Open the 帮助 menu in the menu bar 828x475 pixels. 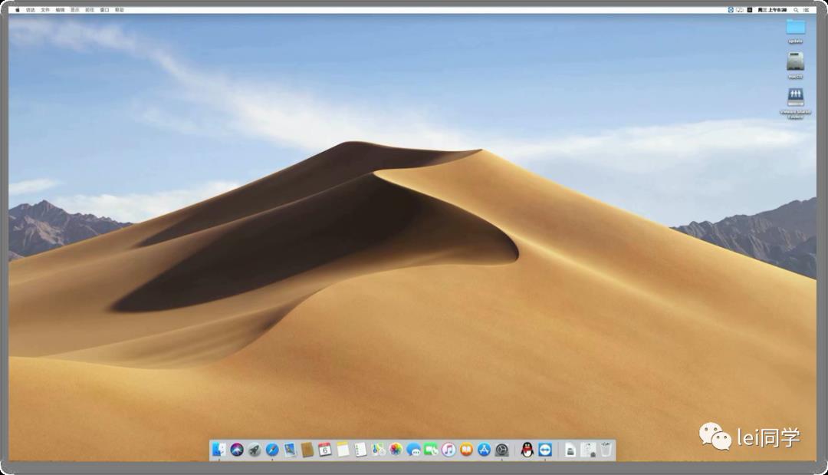tap(120, 10)
